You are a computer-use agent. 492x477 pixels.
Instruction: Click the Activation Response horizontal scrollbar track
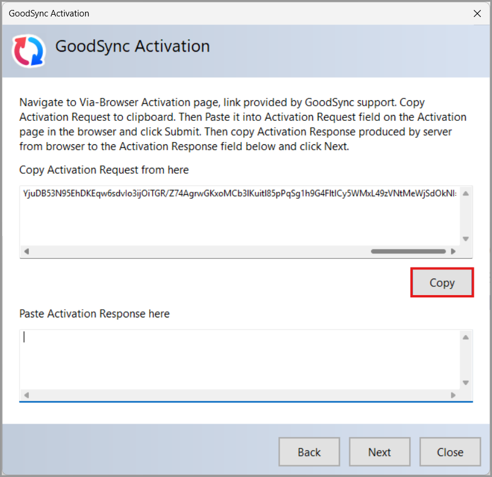[240, 395]
